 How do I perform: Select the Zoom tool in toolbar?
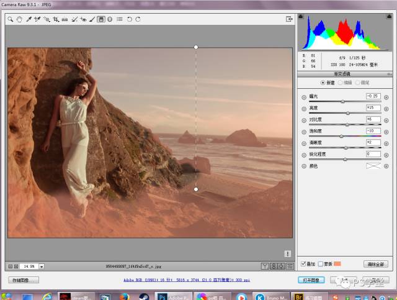click(x=11, y=20)
